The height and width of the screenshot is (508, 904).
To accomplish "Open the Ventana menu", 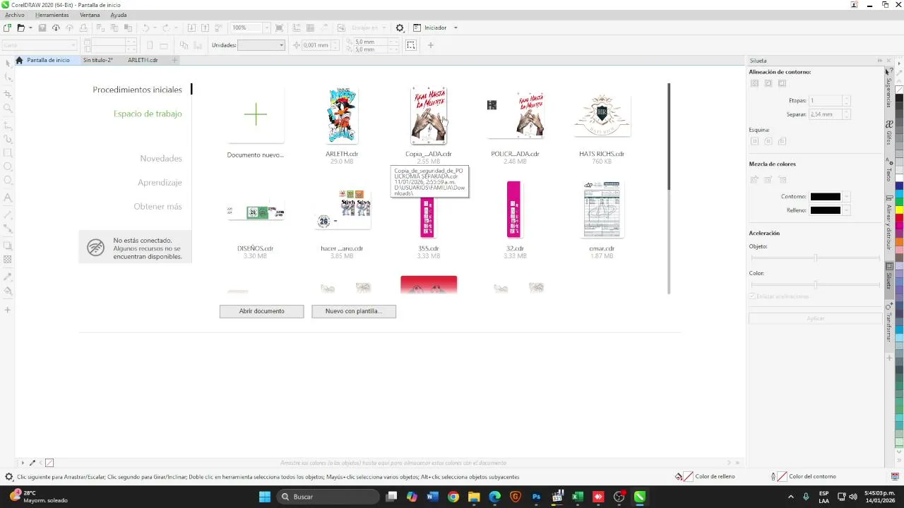I will [x=90, y=15].
